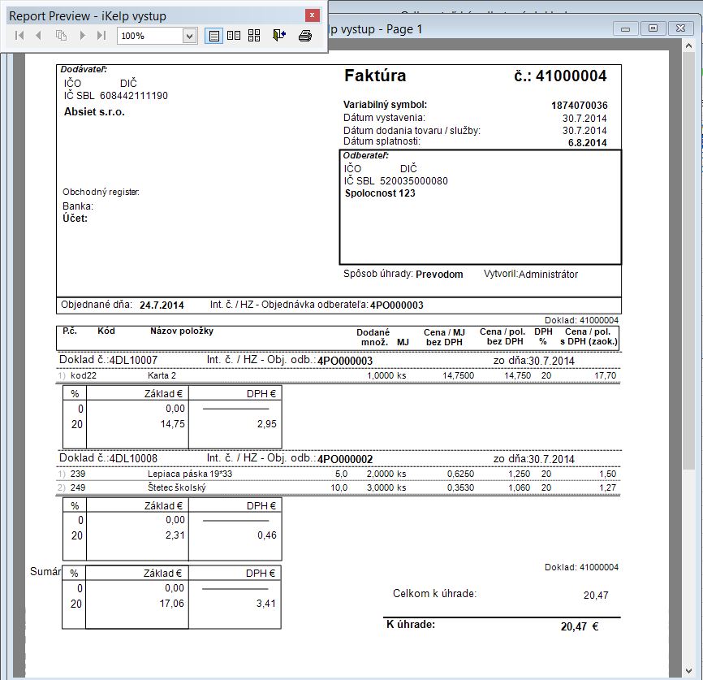Click the scrollbar up arrow
Viewport: 703px width, 680px height.
(688, 45)
